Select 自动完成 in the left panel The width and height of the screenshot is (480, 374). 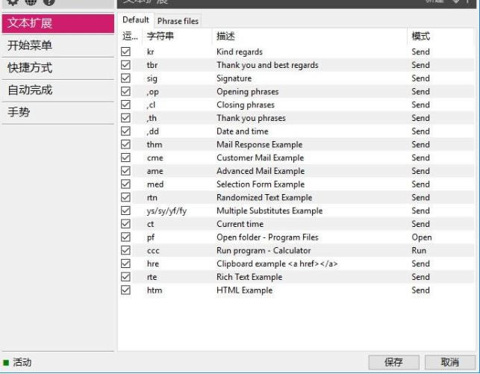(30, 90)
